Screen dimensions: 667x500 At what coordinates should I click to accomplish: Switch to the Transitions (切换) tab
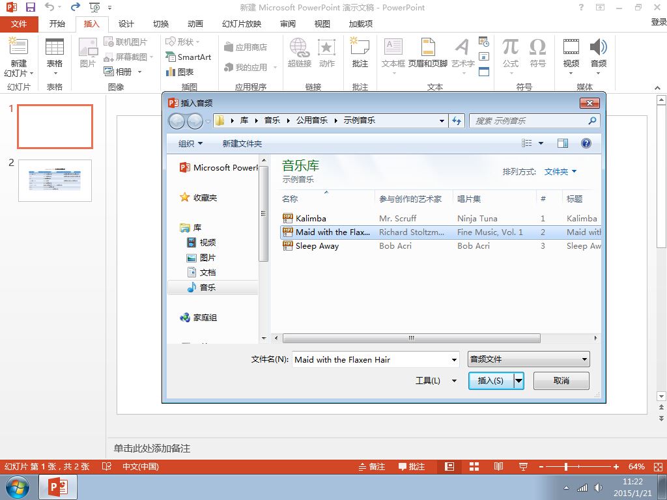point(161,24)
